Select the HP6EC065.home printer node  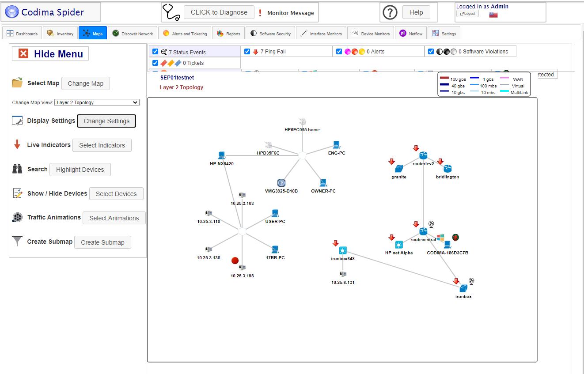(x=302, y=121)
